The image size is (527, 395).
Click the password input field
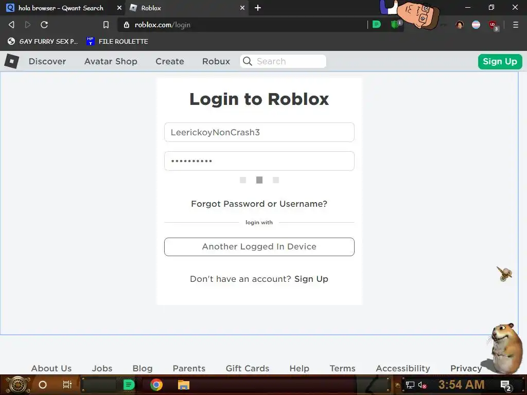[259, 161]
